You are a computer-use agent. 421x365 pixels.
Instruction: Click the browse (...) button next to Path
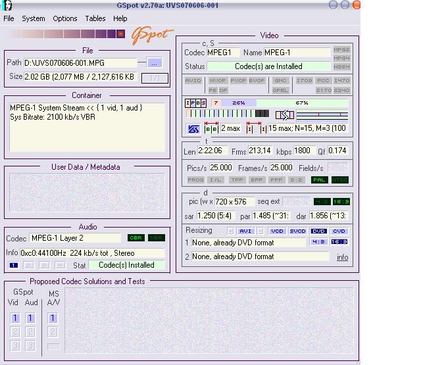pos(154,62)
